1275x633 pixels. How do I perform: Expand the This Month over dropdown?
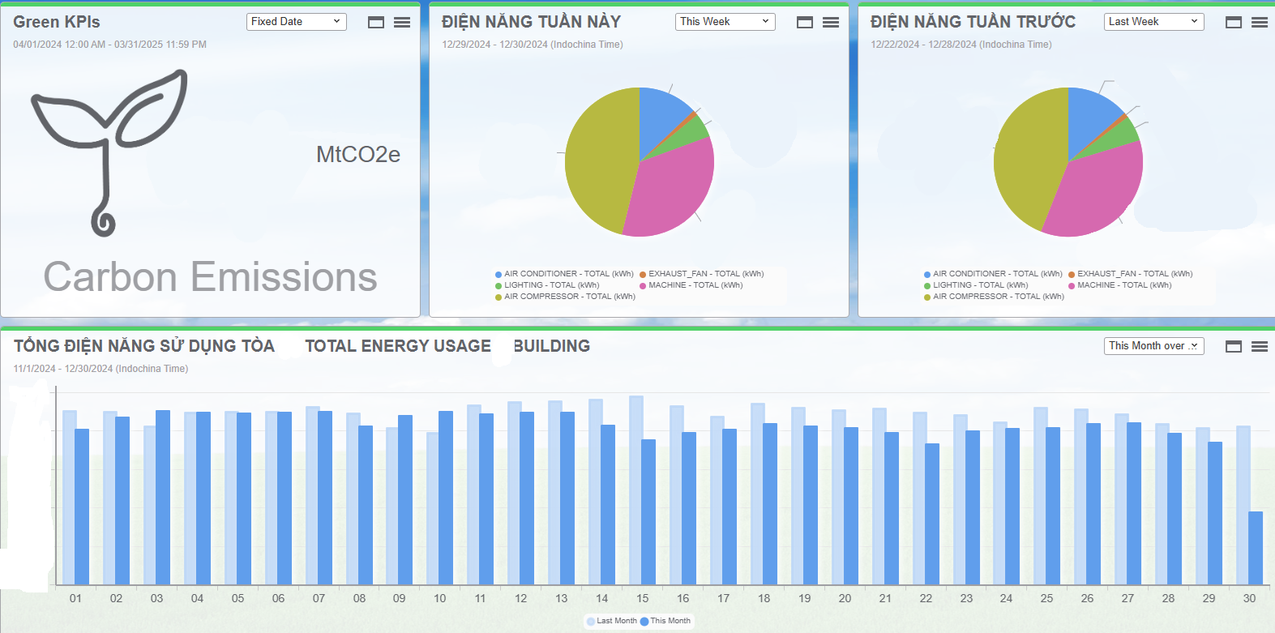click(1153, 346)
